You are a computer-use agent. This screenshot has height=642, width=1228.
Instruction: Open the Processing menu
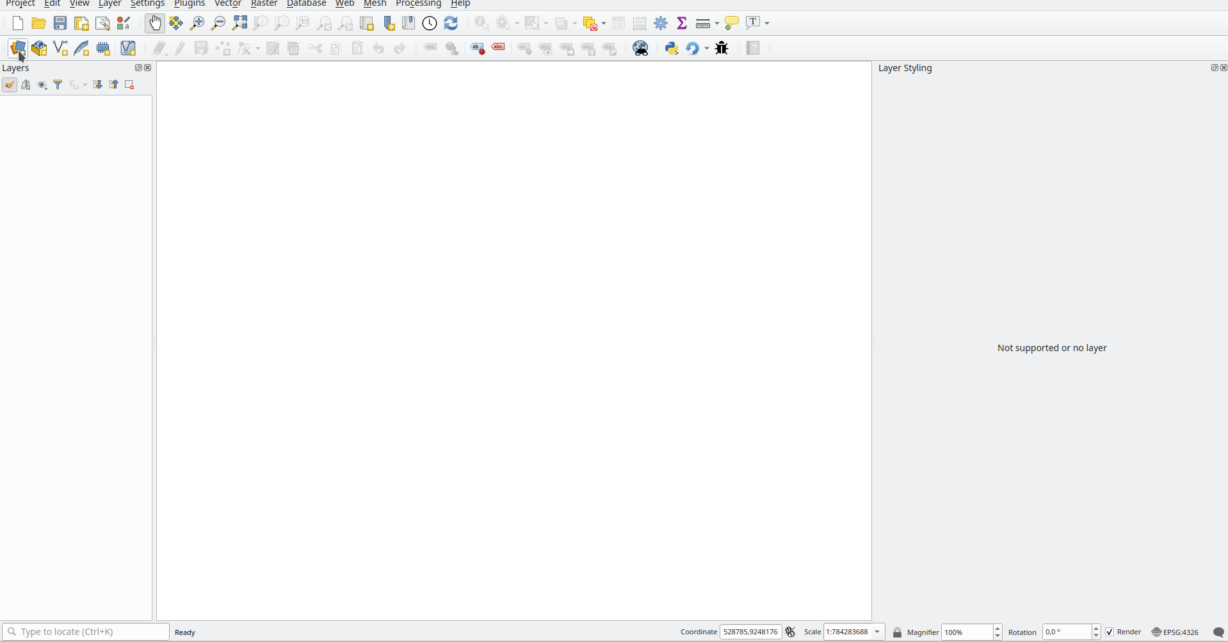[418, 4]
